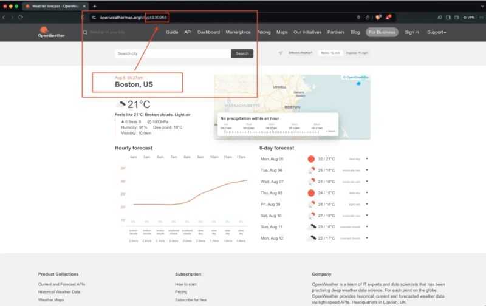Image resolution: width=486 pixels, height=306 pixels.
Task: Click the Leo AI icon in the browser toolbar
Action: pos(439,18)
